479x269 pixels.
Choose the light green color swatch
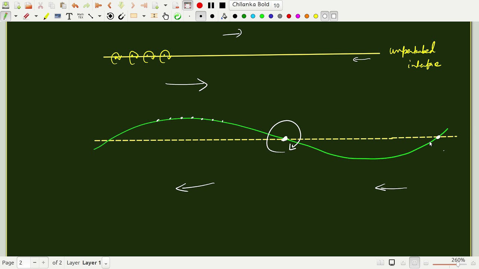[262, 16]
